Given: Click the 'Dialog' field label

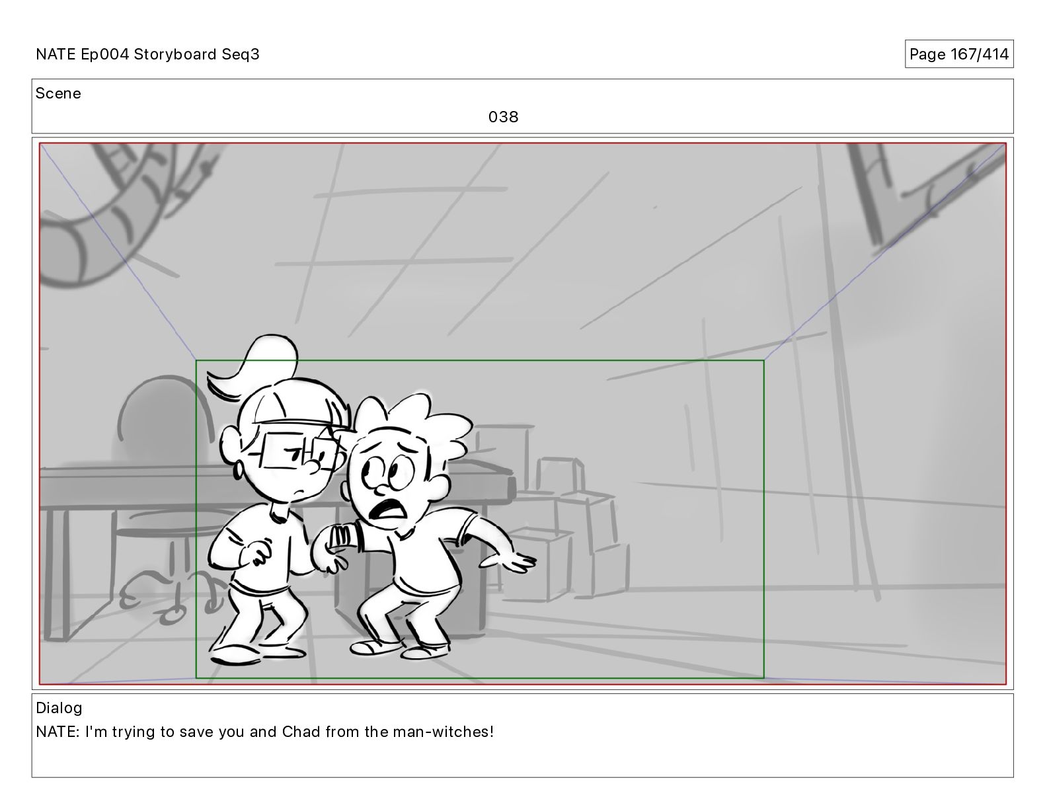Looking at the screenshot, I should [x=59, y=708].
